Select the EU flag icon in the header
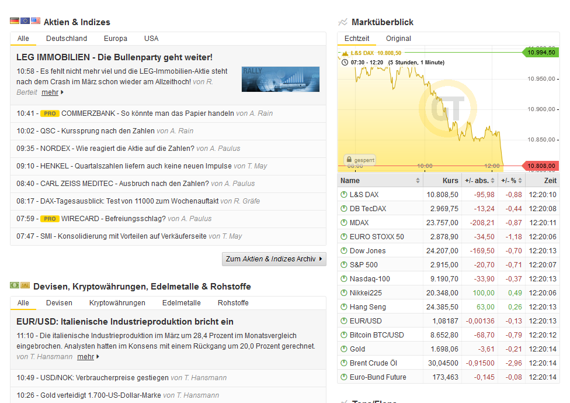The height and width of the screenshot is (403, 570). point(24,20)
